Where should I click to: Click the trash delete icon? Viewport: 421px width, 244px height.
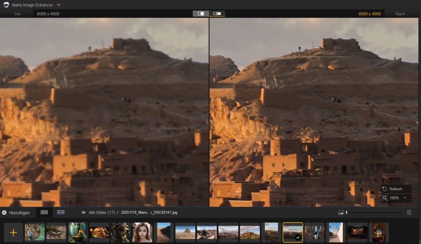409,212
